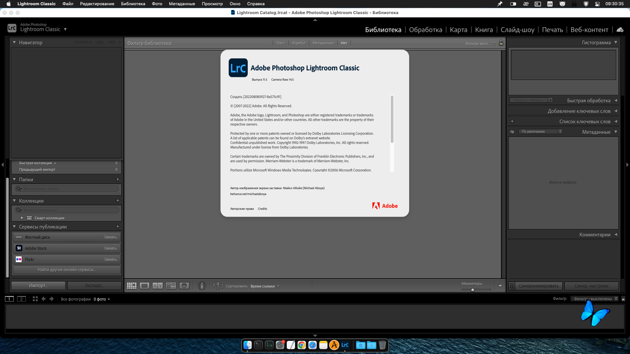
Task: Toggle the filmstrip filter switch
Action: [623, 299]
